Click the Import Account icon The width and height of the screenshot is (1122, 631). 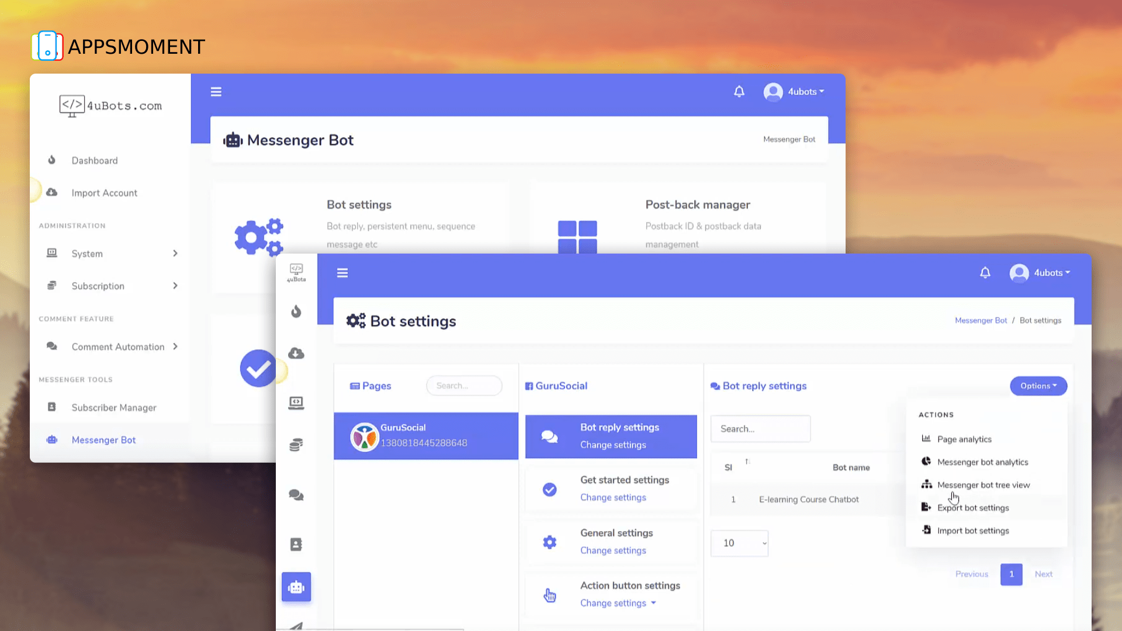[51, 192]
